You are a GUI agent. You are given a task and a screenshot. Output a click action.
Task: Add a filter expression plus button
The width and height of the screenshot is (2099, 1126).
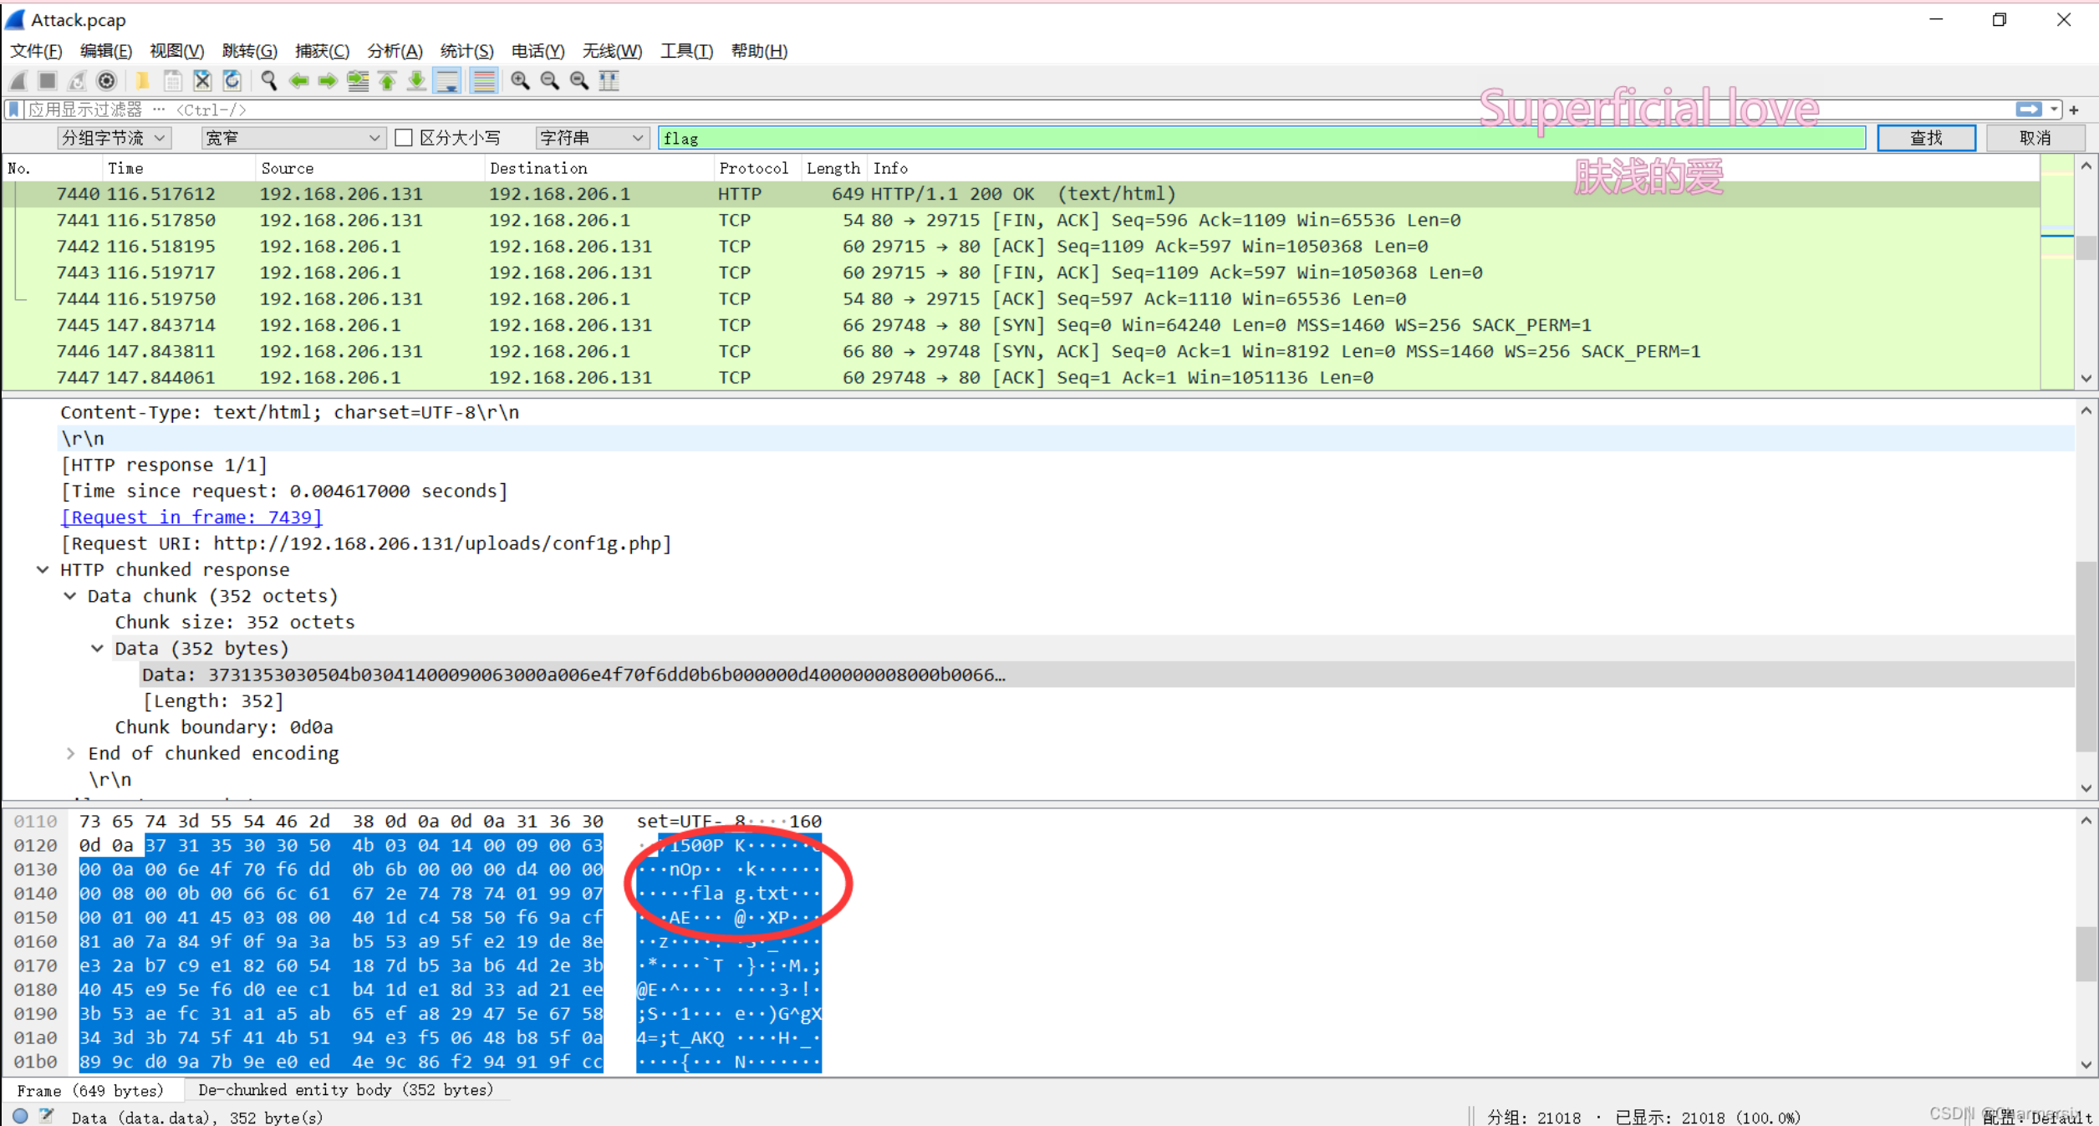(2074, 110)
